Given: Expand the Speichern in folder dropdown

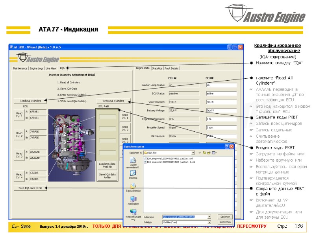Looking at the screenshot, I should tap(193, 153).
